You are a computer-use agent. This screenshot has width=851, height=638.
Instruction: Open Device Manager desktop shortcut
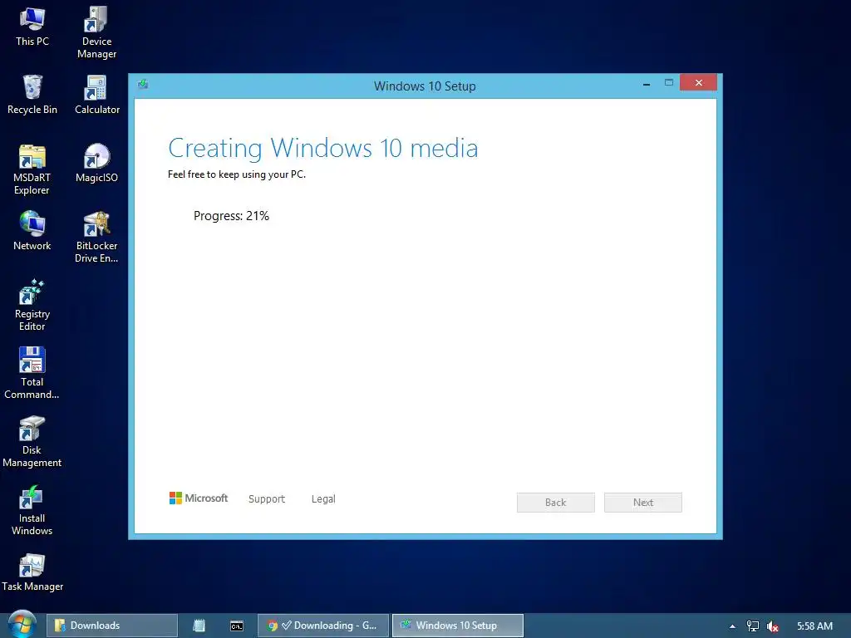point(96,32)
